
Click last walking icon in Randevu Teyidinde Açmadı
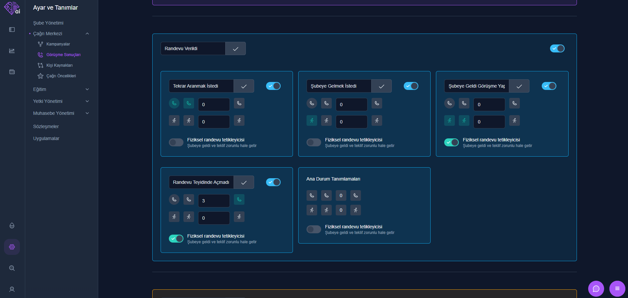click(239, 217)
